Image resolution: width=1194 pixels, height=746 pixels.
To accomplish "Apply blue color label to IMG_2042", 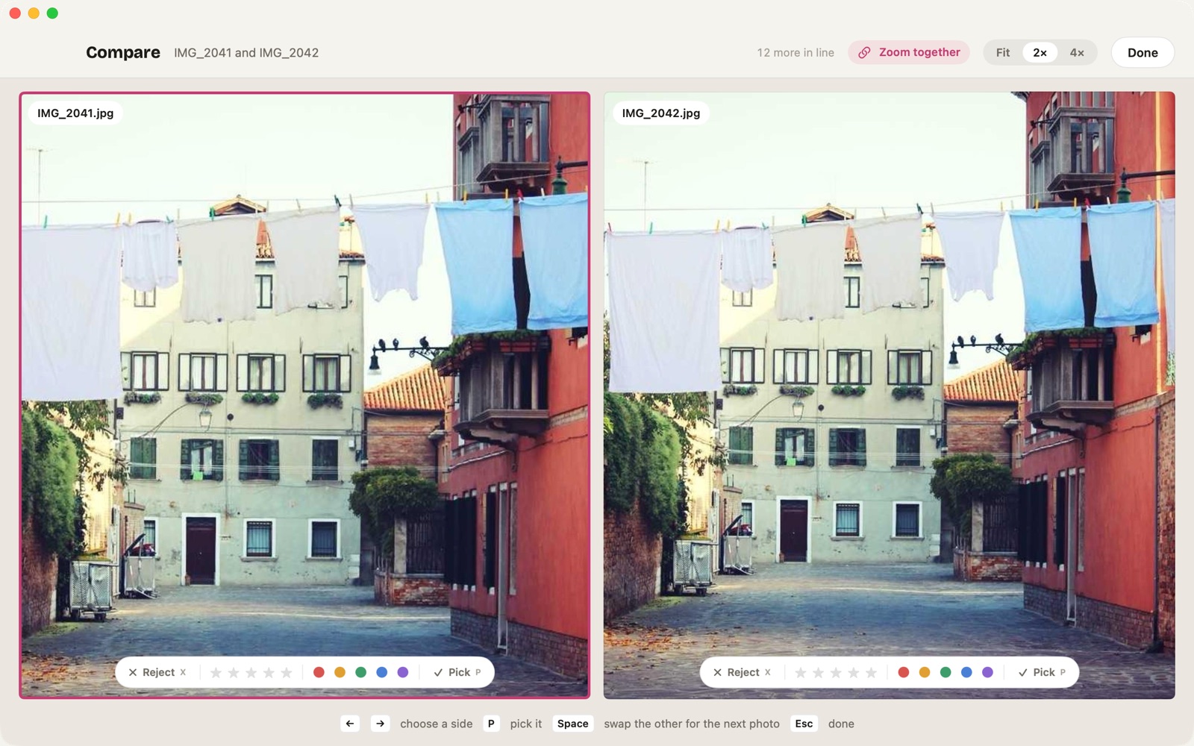I will coord(966,672).
